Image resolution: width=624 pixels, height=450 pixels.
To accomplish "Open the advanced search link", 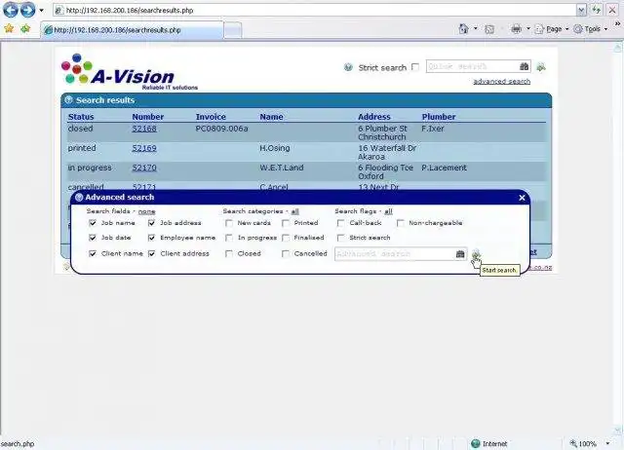I will (501, 81).
